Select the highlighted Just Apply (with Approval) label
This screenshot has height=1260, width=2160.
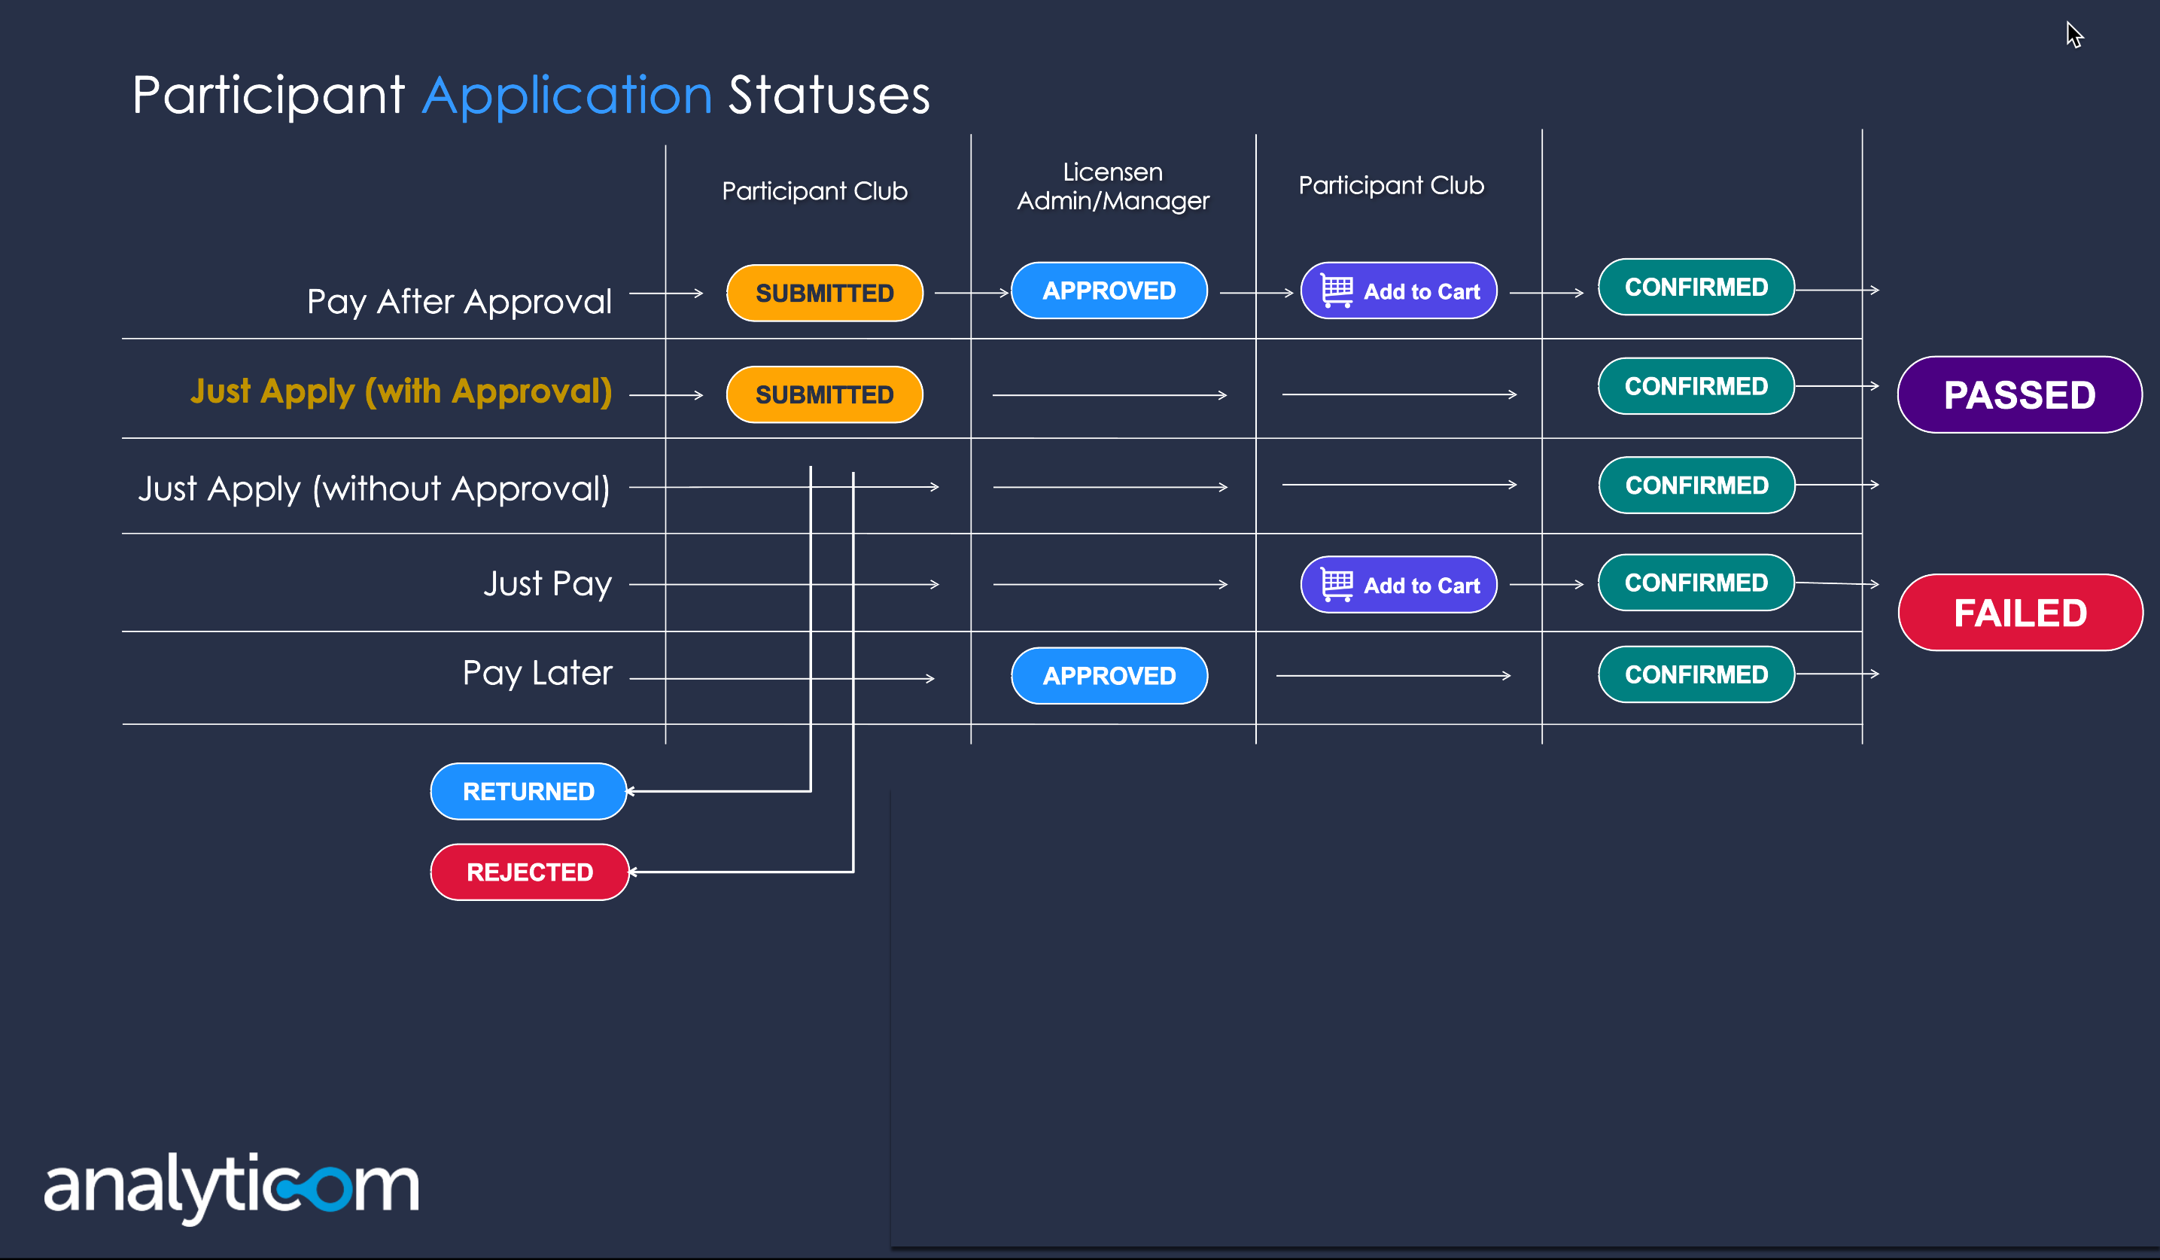[401, 391]
